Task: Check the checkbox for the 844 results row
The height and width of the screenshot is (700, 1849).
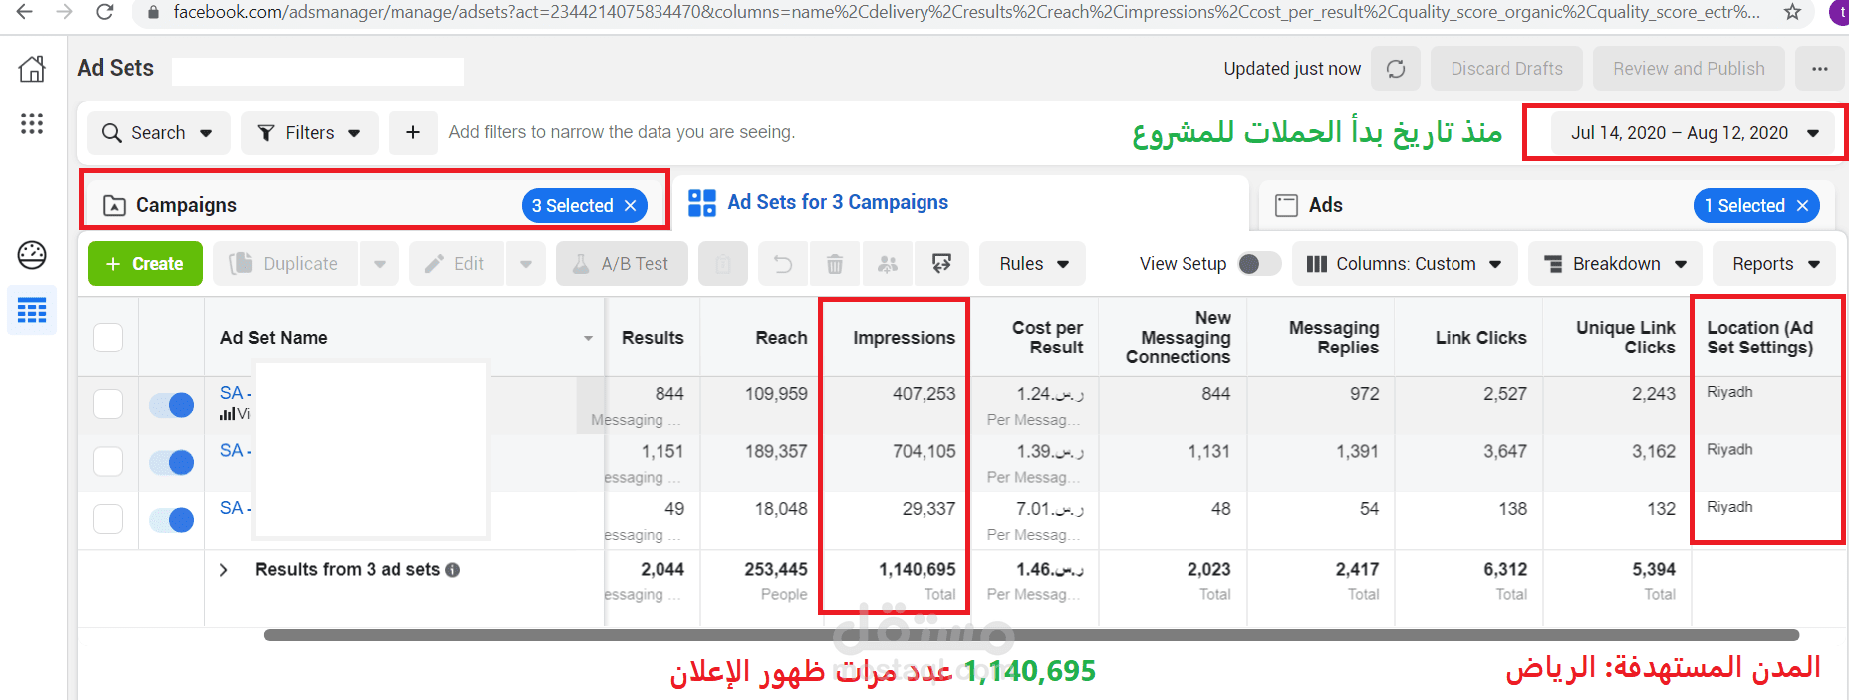Action: coord(108,404)
